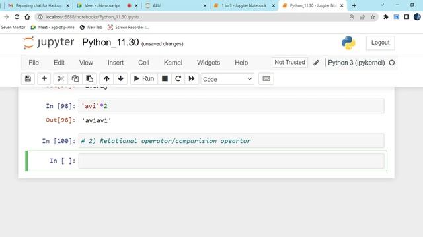The height and width of the screenshot is (237, 423).
Task: Interrupt the kernel with stop icon
Action: 165,79
